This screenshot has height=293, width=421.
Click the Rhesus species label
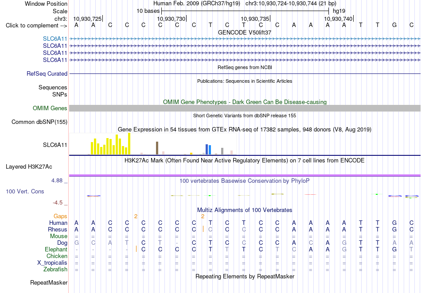[58, 230]
